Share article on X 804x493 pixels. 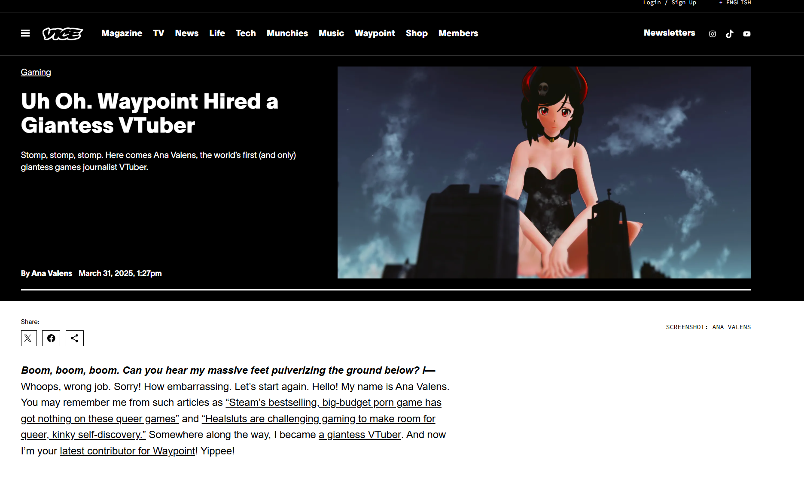tap(28, 338)
